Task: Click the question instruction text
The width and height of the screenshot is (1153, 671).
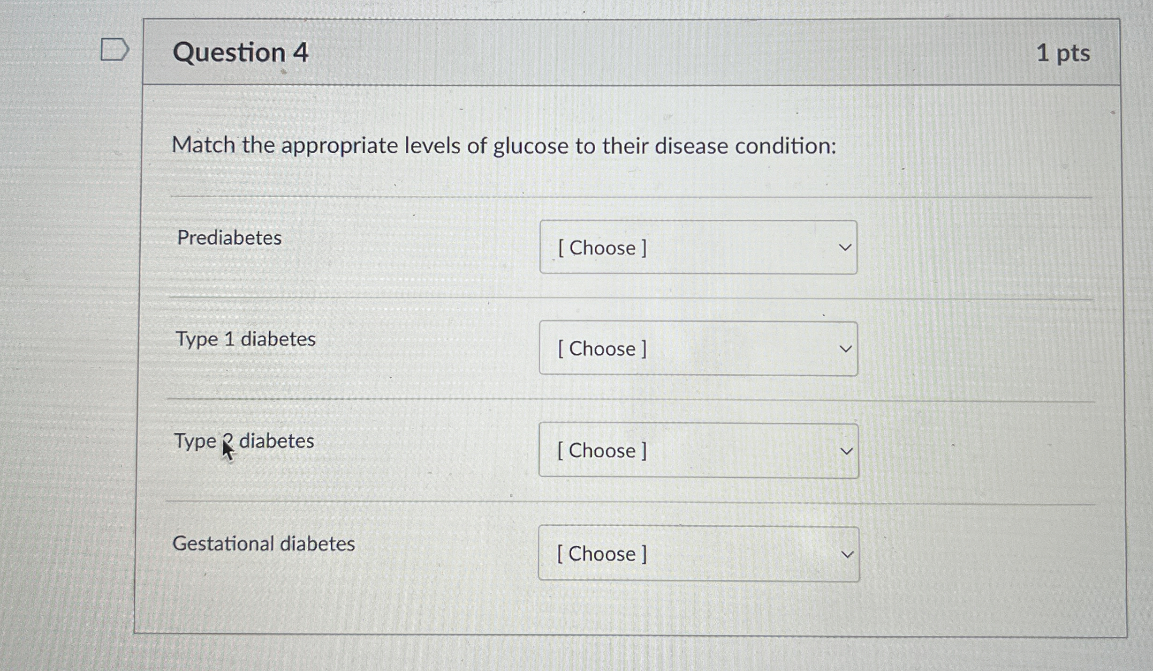Action: [504, 146]
